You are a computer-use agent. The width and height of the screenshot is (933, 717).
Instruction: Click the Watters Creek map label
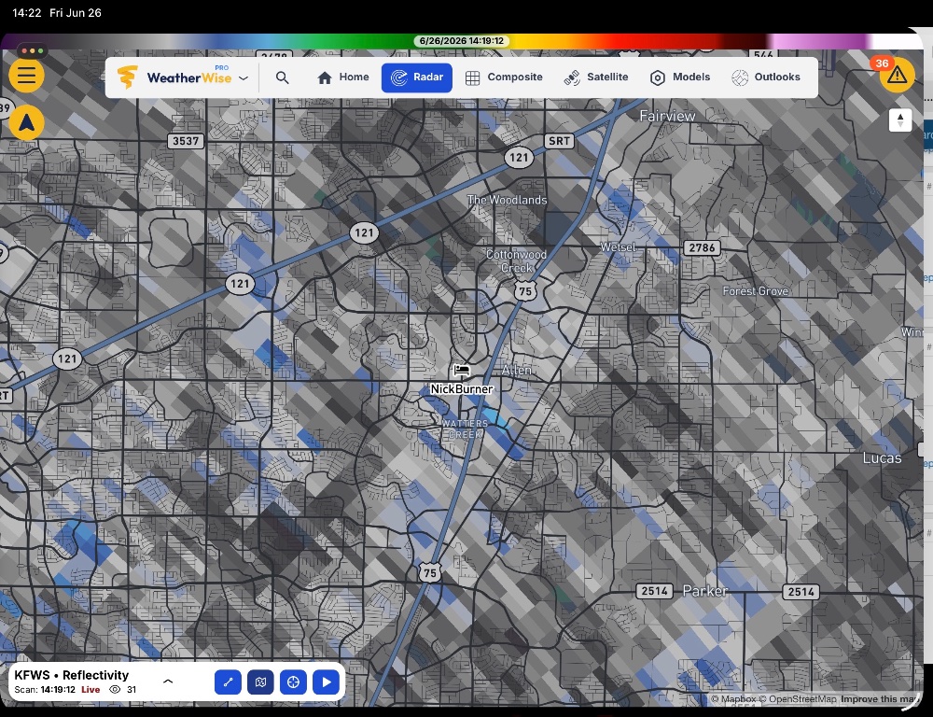click(x=465, y=429)
